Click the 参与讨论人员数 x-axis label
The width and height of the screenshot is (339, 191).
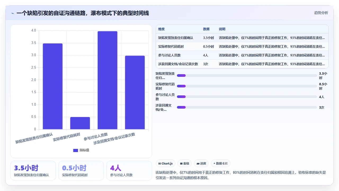pyautogui.click(x=96, y=137)
